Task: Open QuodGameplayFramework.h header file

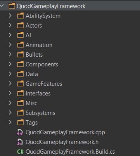Action: (62, 142)
